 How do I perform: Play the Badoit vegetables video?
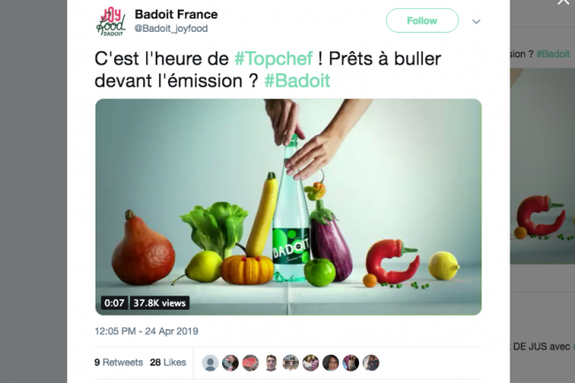click(x=288, y=207)
